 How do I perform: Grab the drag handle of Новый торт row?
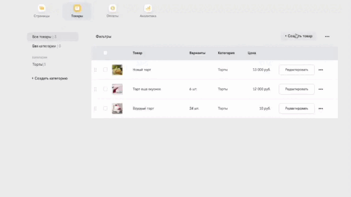pos(95,69)
